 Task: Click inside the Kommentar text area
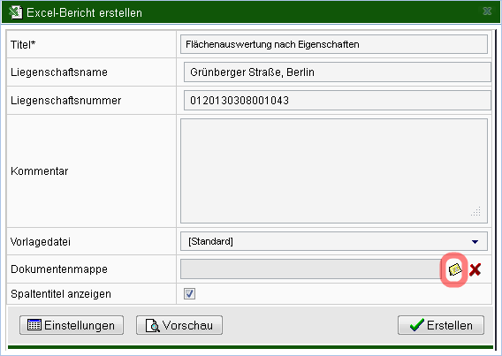click(334, 170)
